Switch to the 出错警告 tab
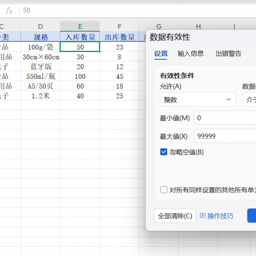Viewport: 256px width, 256px height. click(x=228, y=54)
